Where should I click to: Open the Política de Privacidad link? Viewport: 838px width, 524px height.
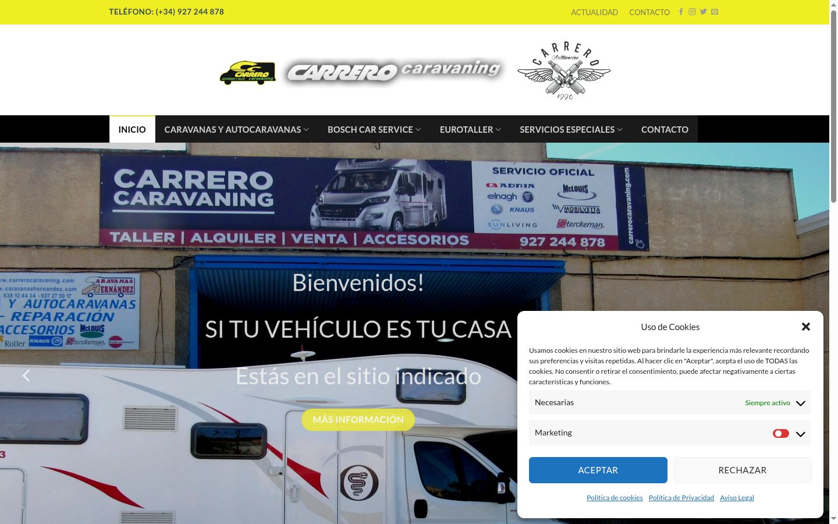681,498
